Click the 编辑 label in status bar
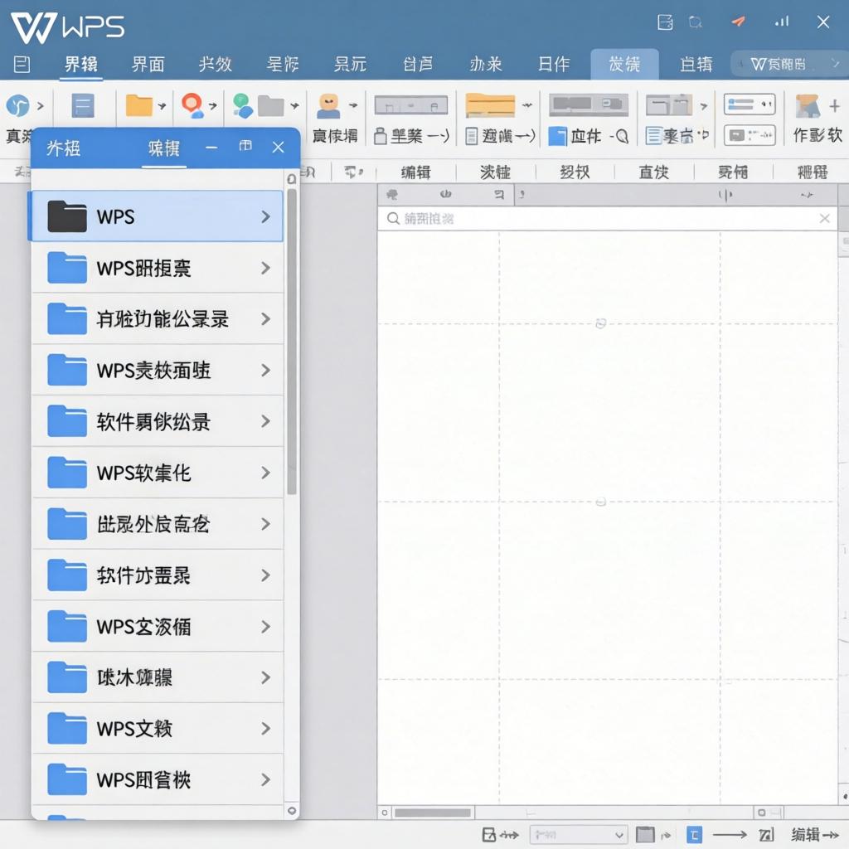 coord(805,834)
